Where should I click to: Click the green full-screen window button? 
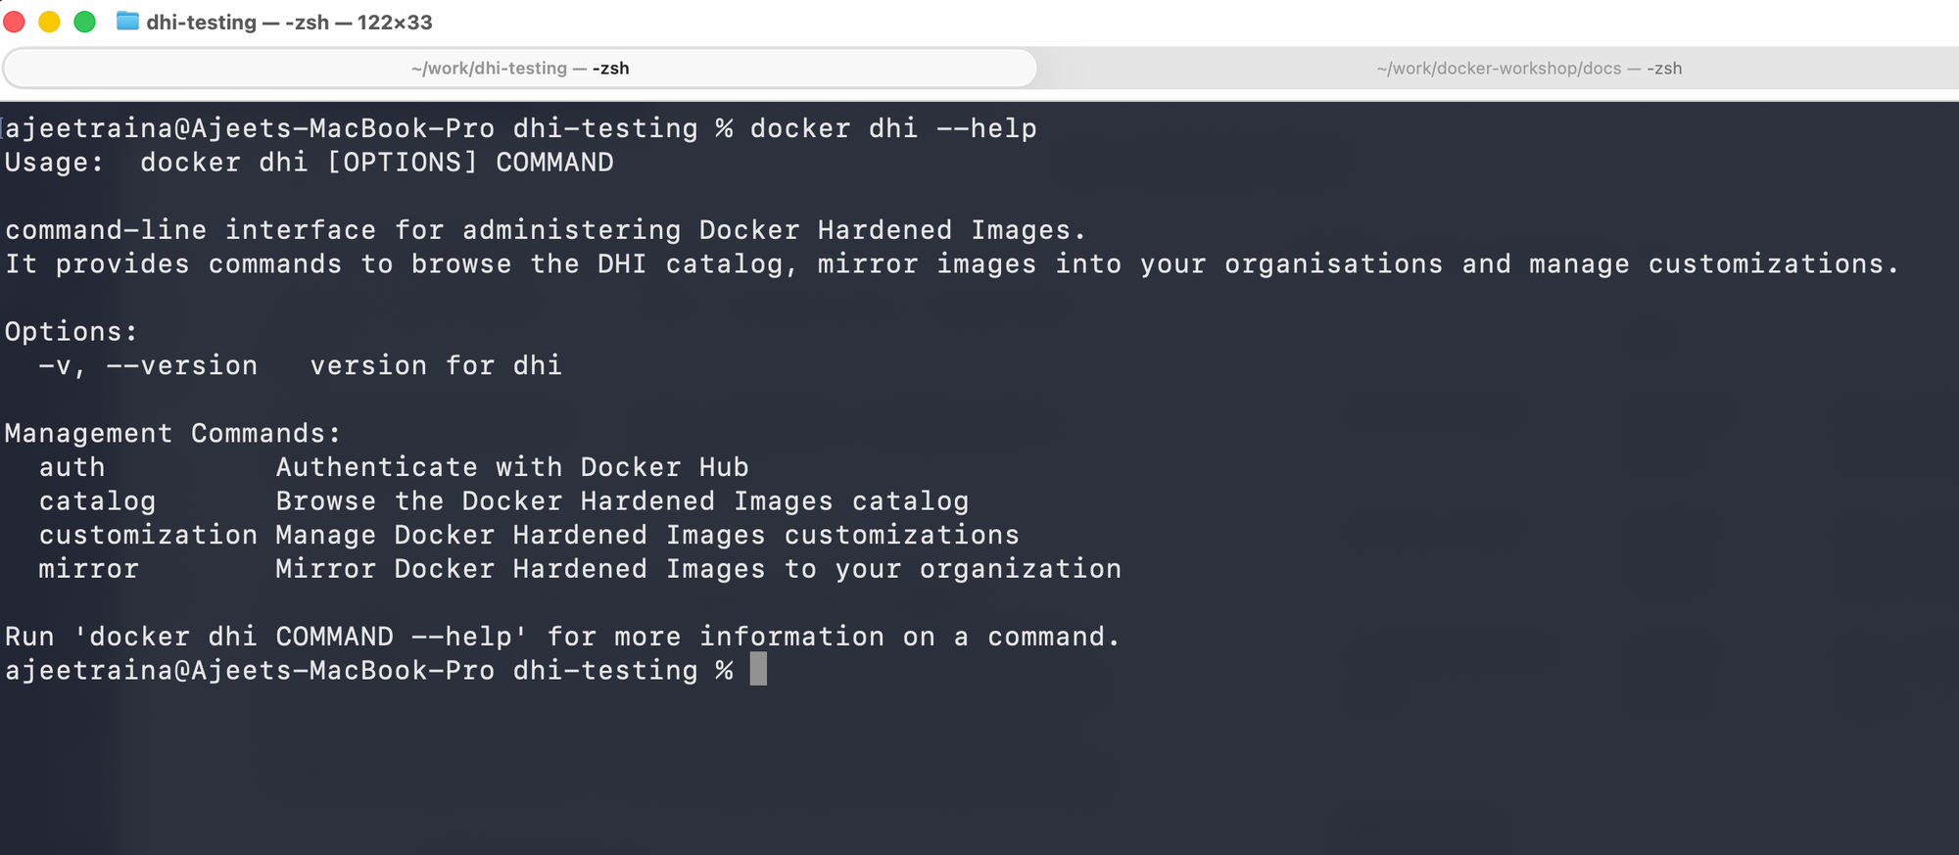click(x=85, y=22)
